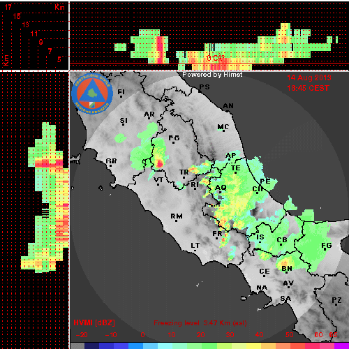This screenshot has height=349, width=349.
Task: Click the '18:45 CEST' time text
Action: click(308, 88)
